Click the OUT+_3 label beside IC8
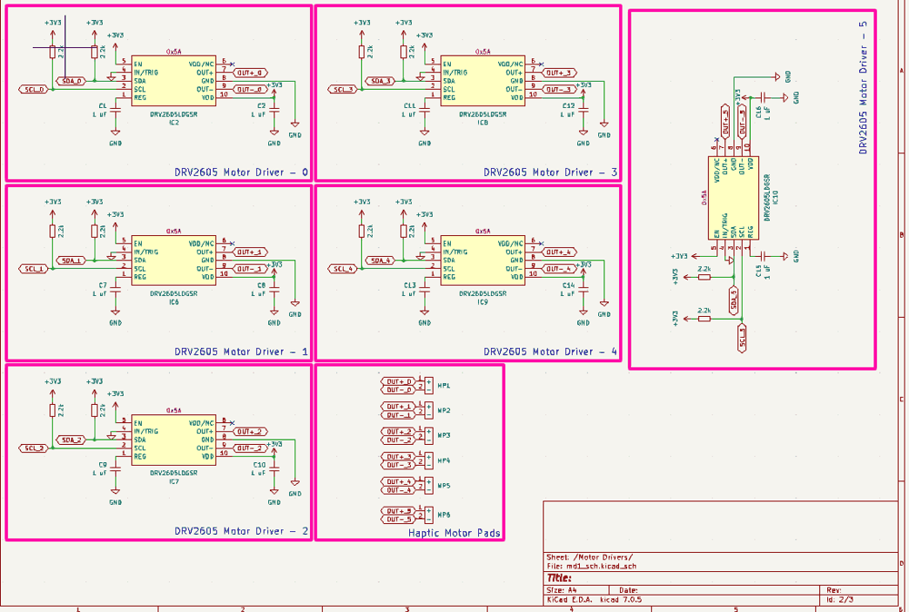The width and height of the screenshot is (909, 612). click(559, 73)
